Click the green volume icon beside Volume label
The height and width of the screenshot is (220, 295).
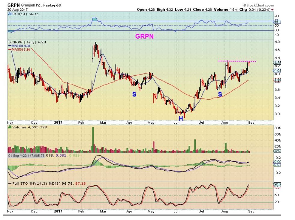click(x=10, y=127)
